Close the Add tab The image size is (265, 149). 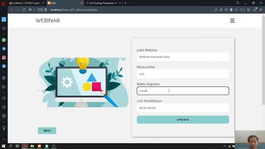[82, 3]
